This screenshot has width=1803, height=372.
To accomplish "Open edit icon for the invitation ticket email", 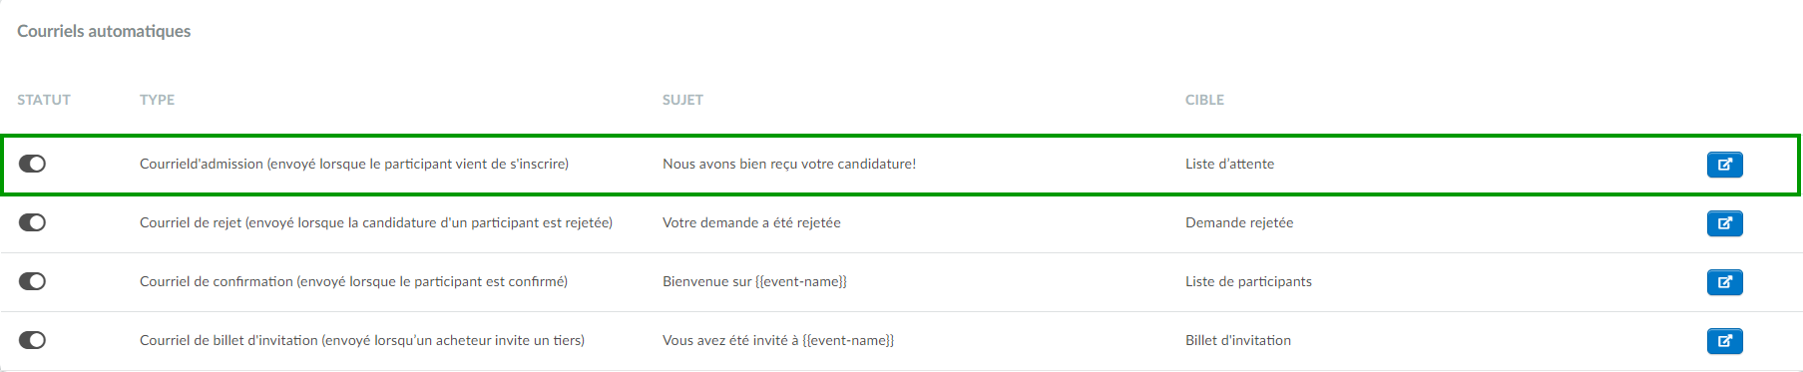I will pyautogui.click(x=1724, y=341).
